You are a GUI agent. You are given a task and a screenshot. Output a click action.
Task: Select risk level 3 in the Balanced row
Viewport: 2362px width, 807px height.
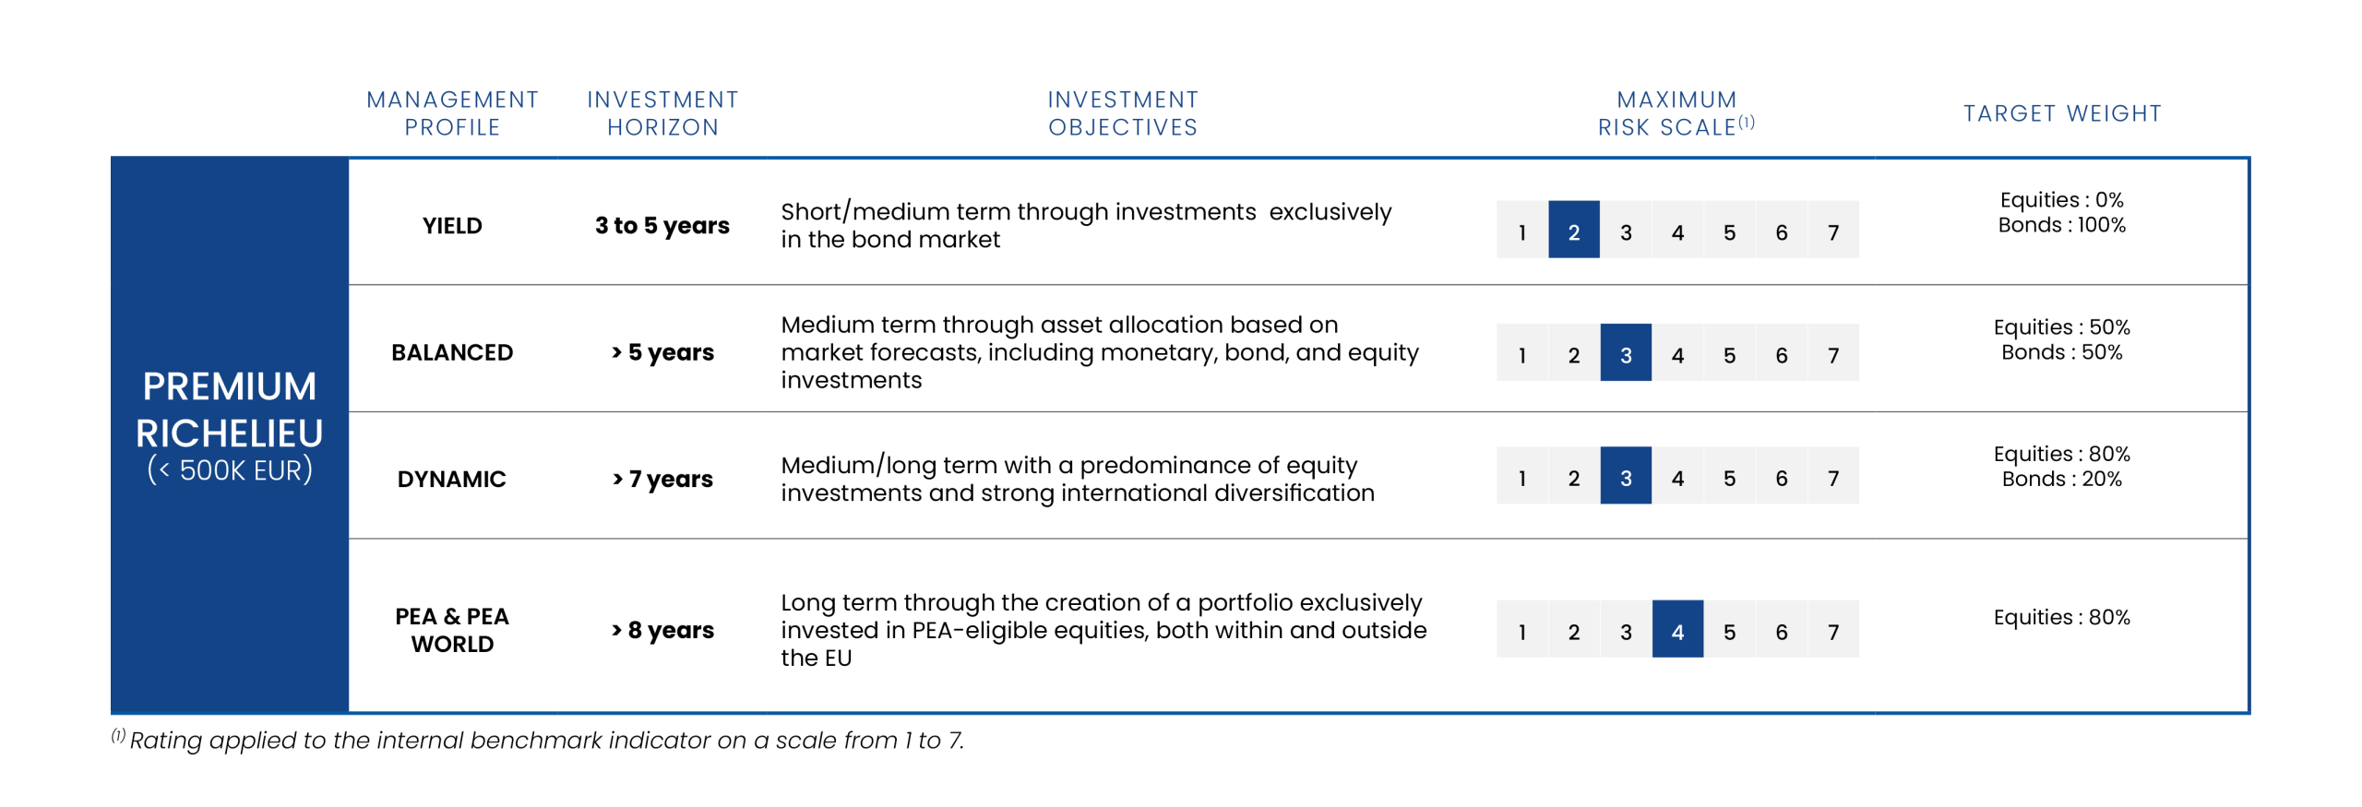point(1625,352)
